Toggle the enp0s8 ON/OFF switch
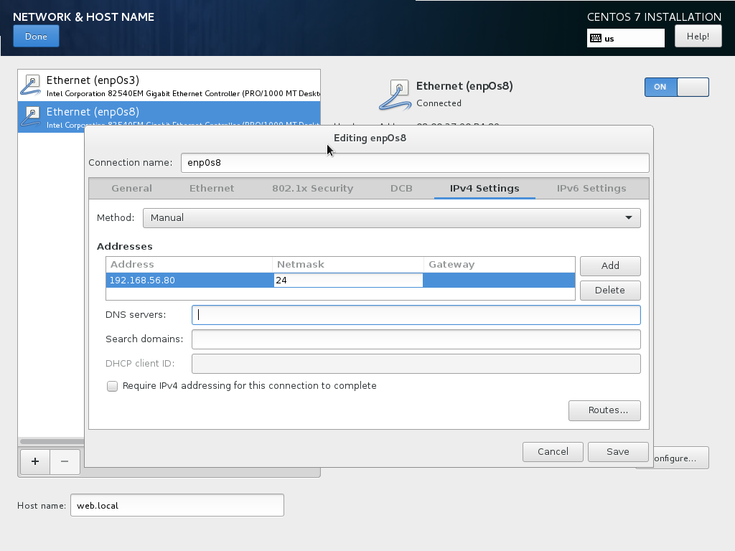The image size is (735, 551). click(676, 87)
